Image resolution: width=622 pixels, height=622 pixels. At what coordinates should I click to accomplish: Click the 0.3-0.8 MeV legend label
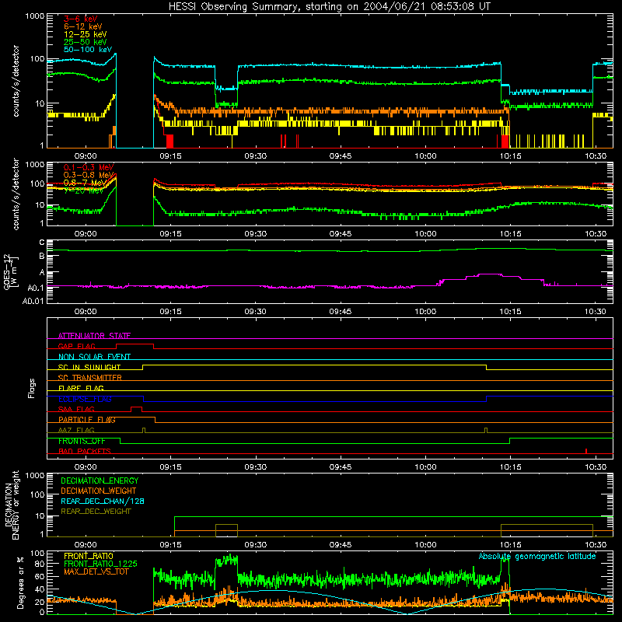pyautogui.click(x=89, y=175)
